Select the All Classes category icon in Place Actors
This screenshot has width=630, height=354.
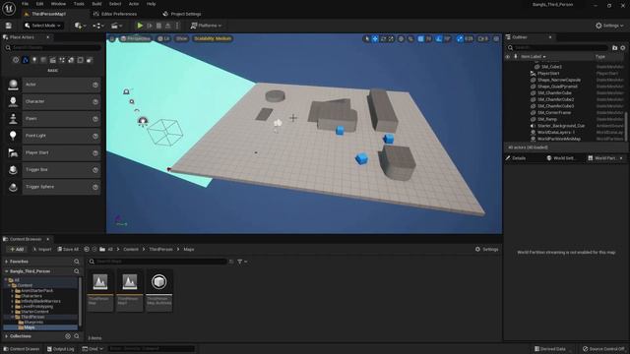point(90,60)
